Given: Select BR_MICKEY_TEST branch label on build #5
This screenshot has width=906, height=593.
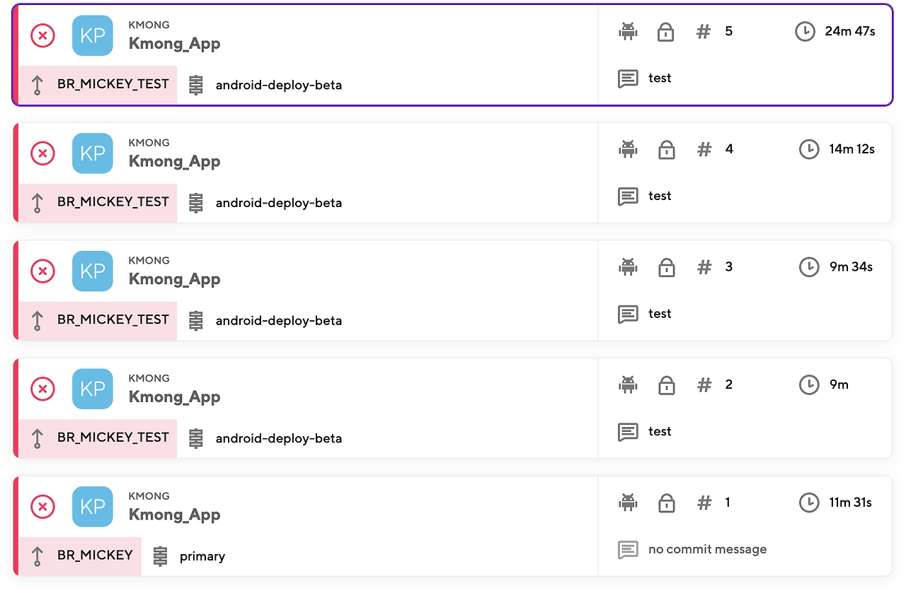Looking at the screenshot, I should tap(113, 84).
